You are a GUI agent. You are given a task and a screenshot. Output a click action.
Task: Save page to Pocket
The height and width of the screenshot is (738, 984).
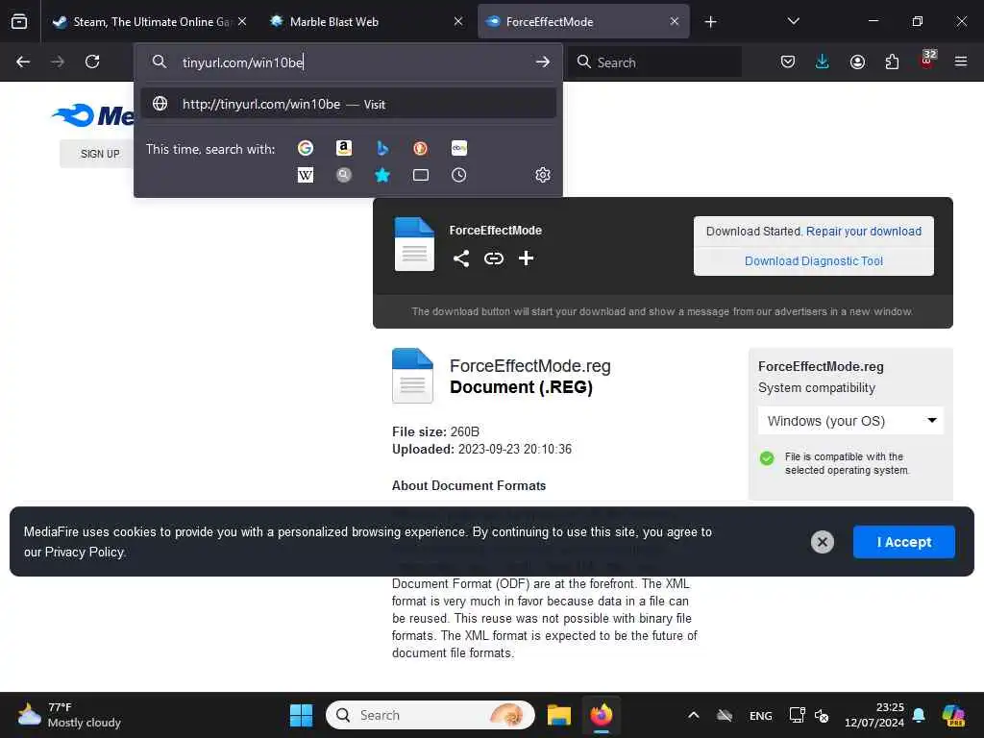pyautogui.click(x=788, y=61)
